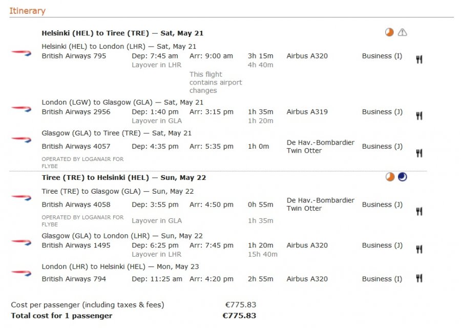Click the meal icon for British Airways 2956

click(419, 116)
